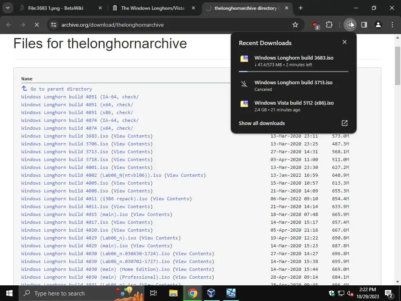
Task: Download Windows Longhorn build 4008.iso
Action: (65, 191)
